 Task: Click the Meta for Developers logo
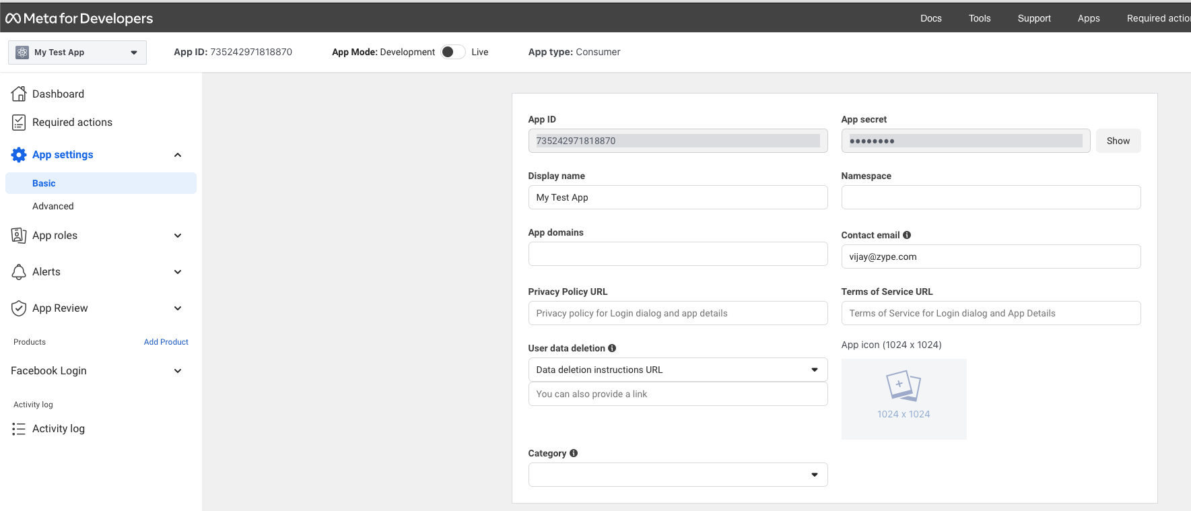click(79, 18)
